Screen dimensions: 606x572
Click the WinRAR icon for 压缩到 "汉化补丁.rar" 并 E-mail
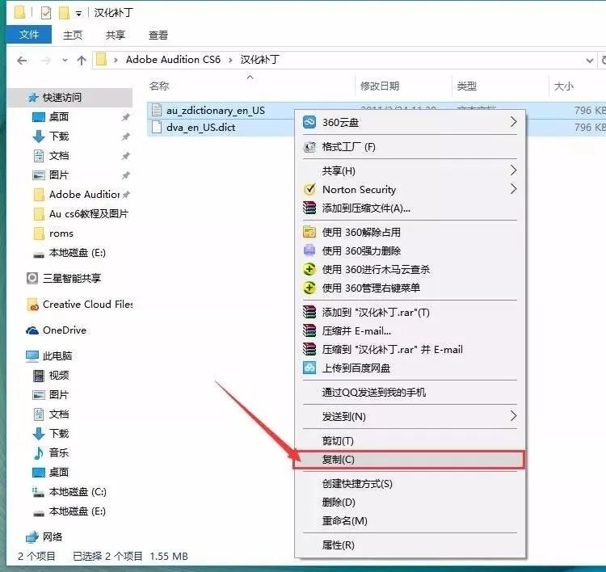pyautogui.click(x=309, y=349)
